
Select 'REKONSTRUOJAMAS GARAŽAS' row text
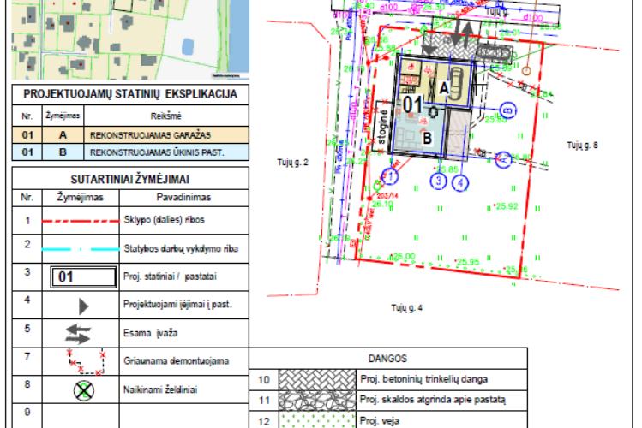[150, 135]
